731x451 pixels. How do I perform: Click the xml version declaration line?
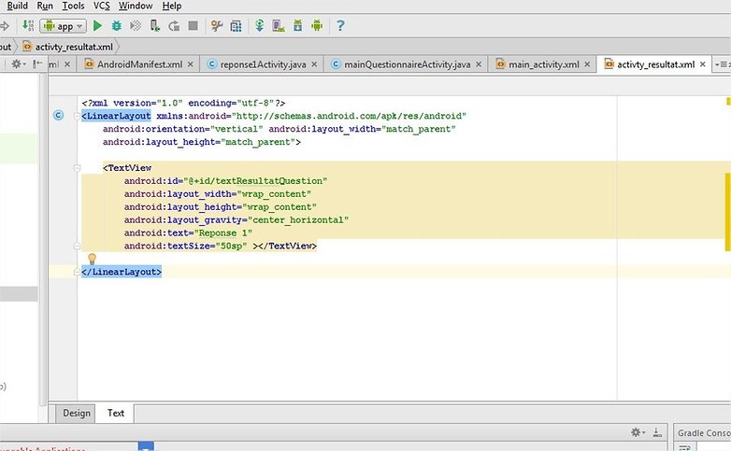(x=183, y=103)
